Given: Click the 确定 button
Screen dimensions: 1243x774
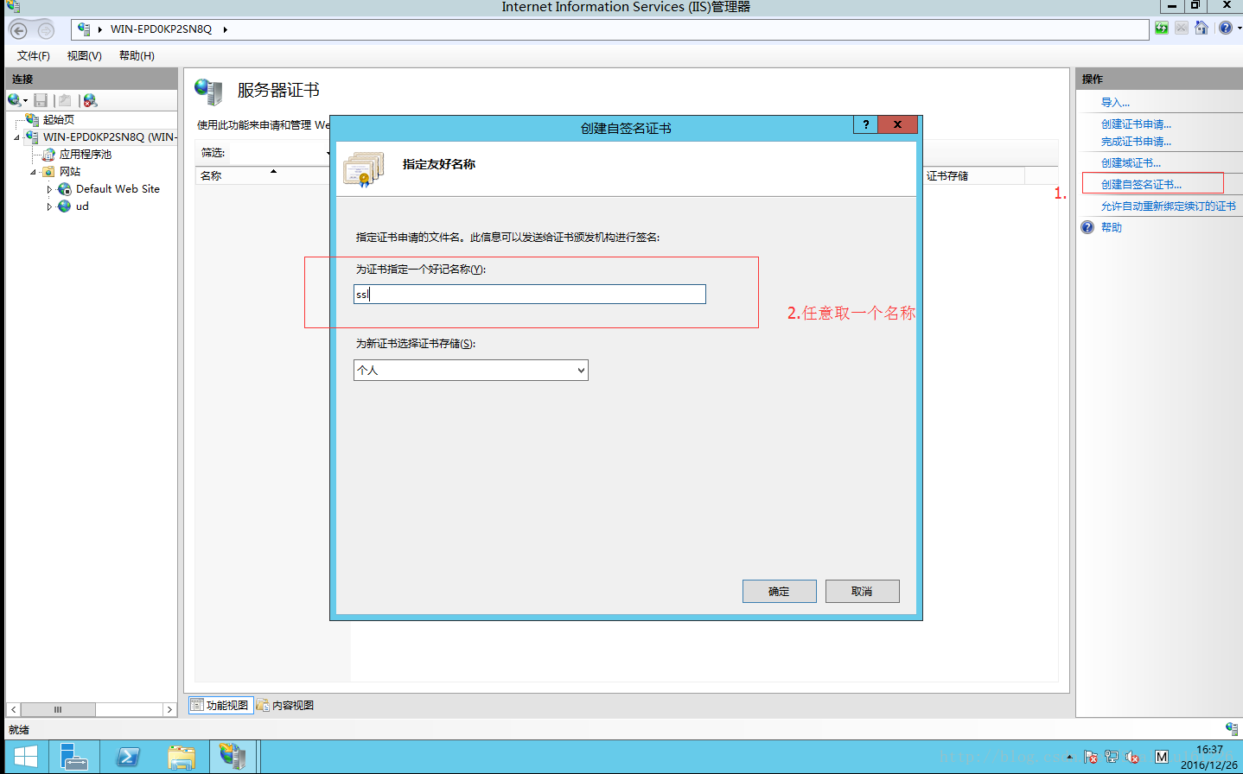Looking at the screenshot, I should point(779,591).
